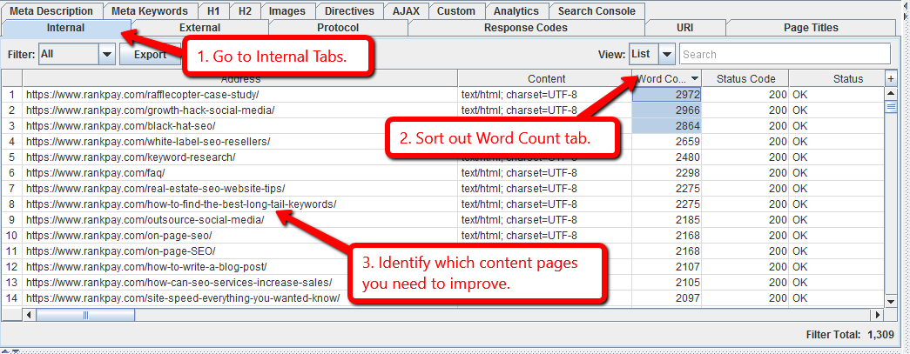Switch to the Internal tab
The height and width of the screenshot is (354, 910).
pyautogui.click(x=65, y=27)
